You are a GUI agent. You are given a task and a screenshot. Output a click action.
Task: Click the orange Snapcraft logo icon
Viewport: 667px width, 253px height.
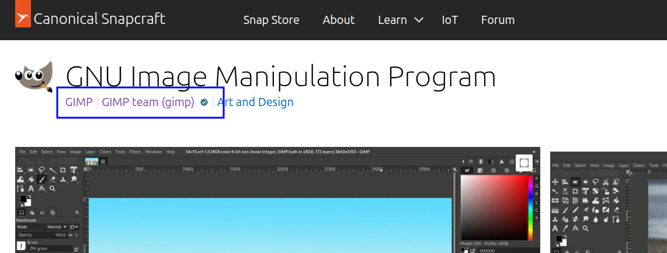(x=23, y=19)
